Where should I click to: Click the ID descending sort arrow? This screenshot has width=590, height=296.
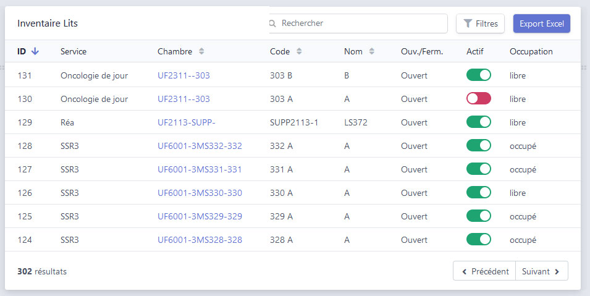(x=35, y=51)
